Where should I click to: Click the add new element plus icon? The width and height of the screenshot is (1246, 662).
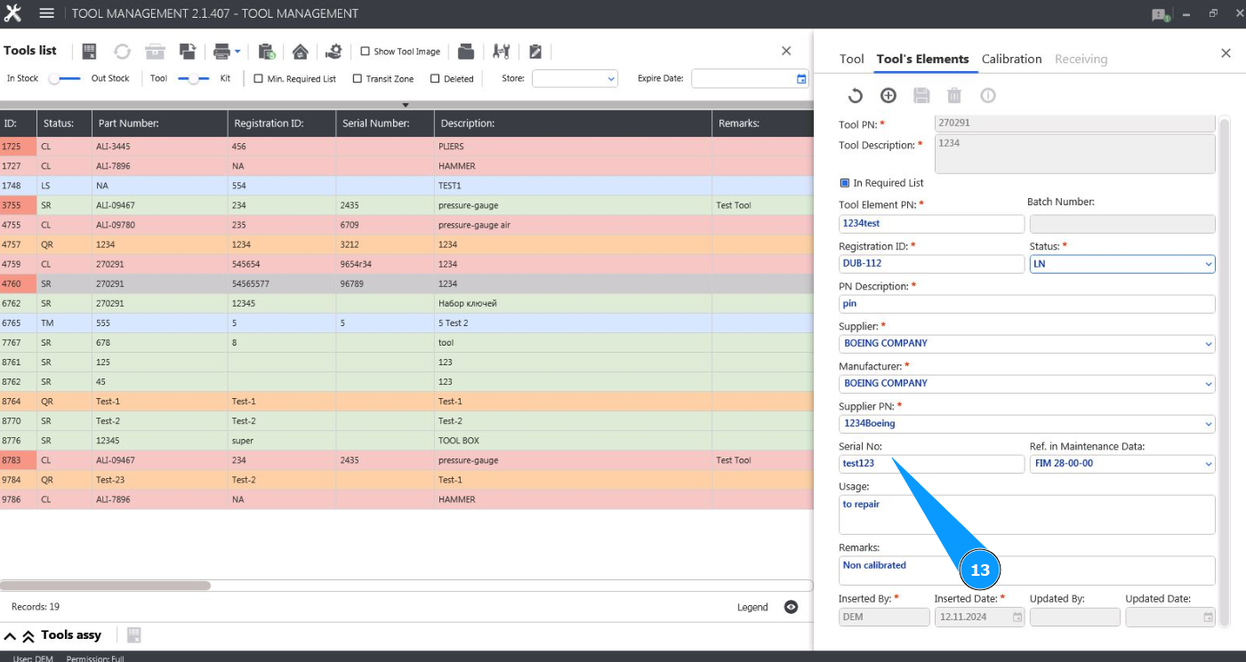click(x=888, y=96)
